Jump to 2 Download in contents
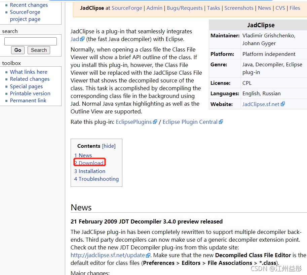 (89, 163)
